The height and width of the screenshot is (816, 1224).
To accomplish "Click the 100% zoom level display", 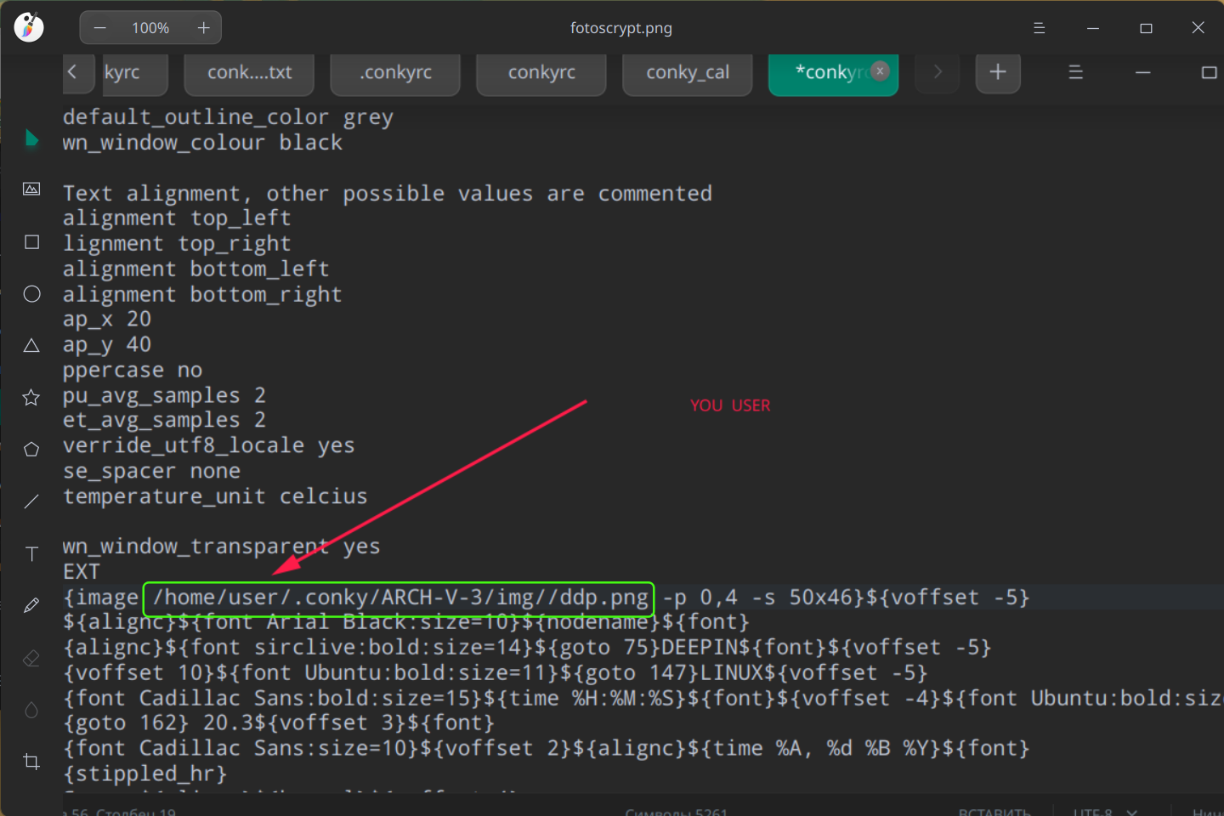I will [150, 28].
